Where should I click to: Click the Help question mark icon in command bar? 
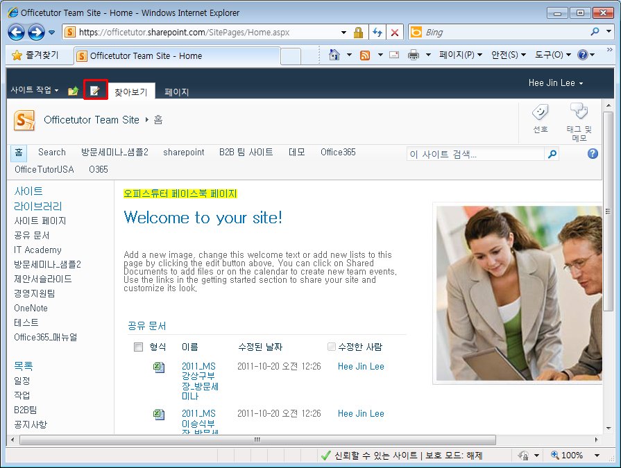[583, 55]
